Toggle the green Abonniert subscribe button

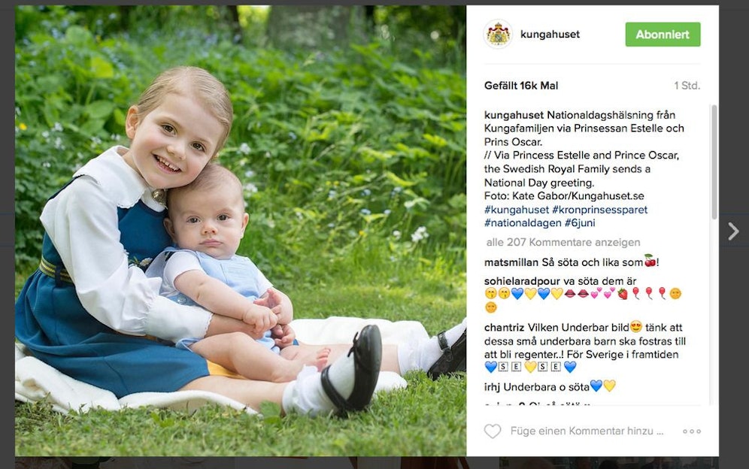[x=663, y=35]
